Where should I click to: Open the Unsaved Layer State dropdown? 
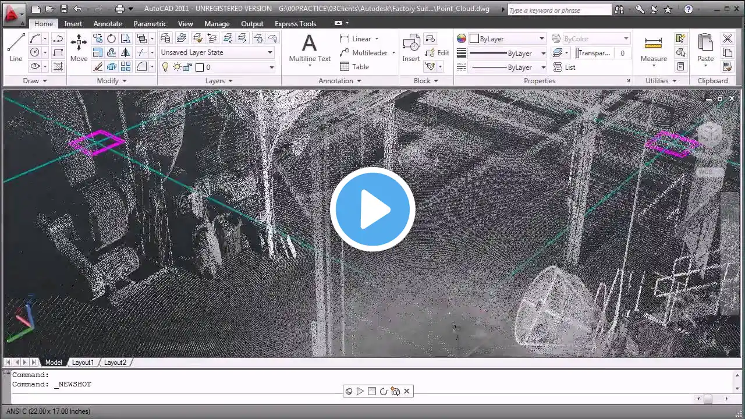(x=217, y=52)
